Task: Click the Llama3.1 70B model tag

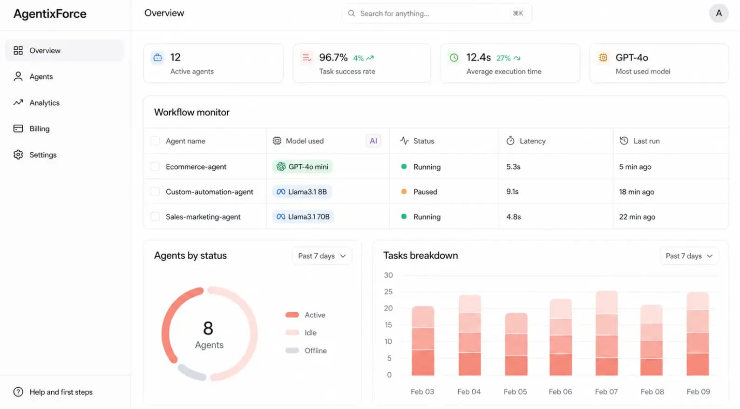Action: (x=303, y=217)
